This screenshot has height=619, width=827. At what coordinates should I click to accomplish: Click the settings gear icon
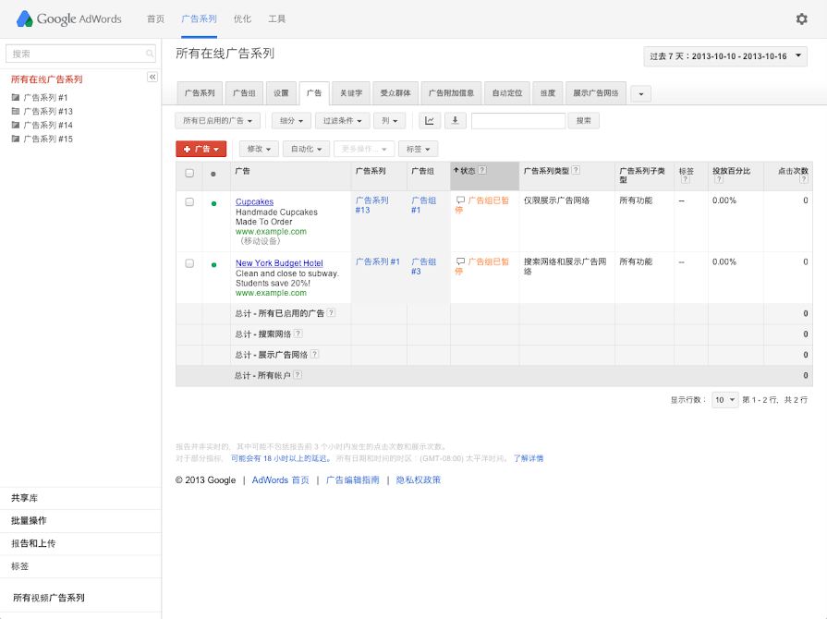click(801, 18)
